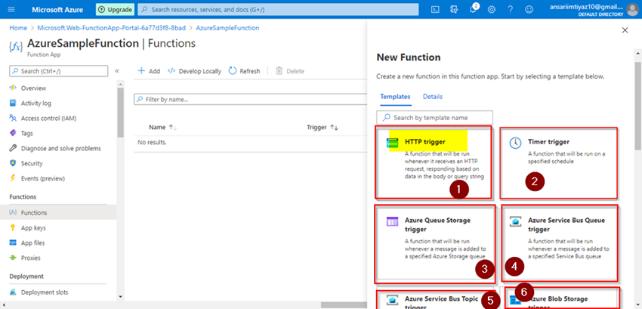
Task: Focus the Search by template name field
Action: click(434, 118)
